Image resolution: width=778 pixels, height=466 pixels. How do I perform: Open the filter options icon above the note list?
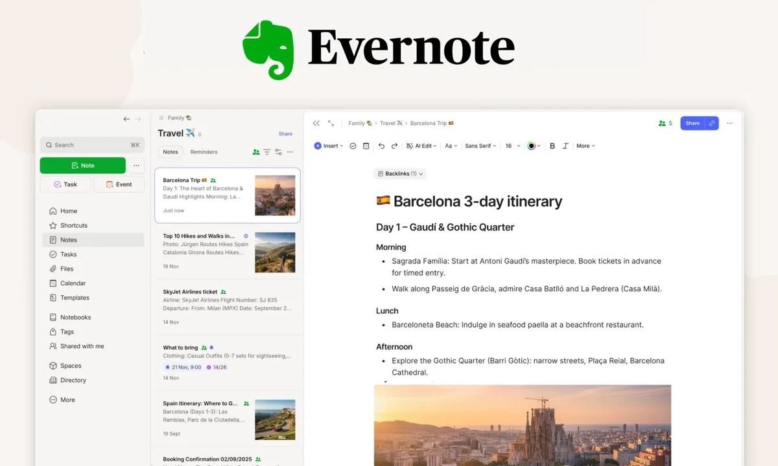coord(267,151)
